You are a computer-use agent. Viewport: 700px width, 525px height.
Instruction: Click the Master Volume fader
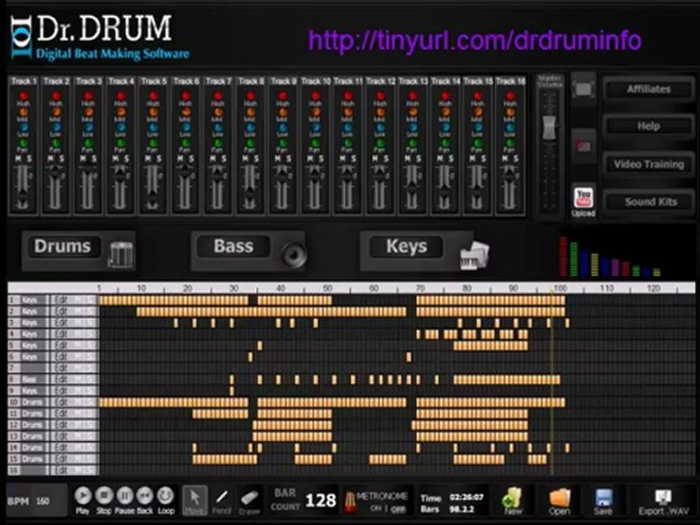pos(549,127)
